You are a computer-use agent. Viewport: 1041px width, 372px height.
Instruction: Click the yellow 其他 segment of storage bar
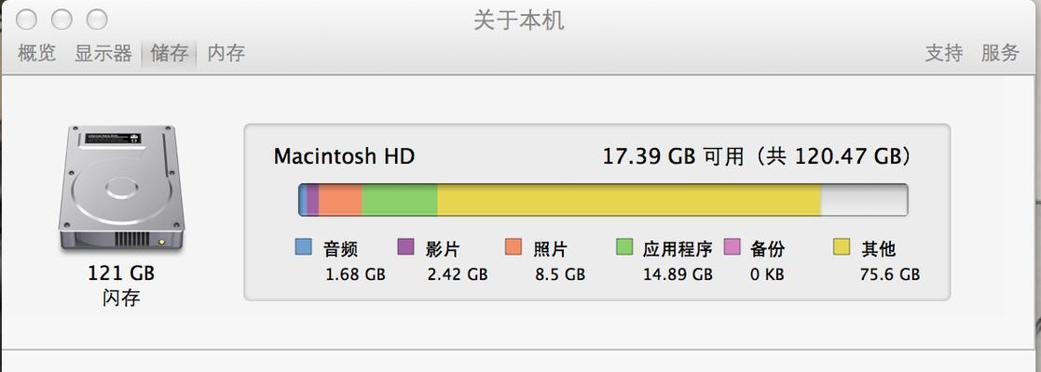pyautogui.click(x=629, y=200)
